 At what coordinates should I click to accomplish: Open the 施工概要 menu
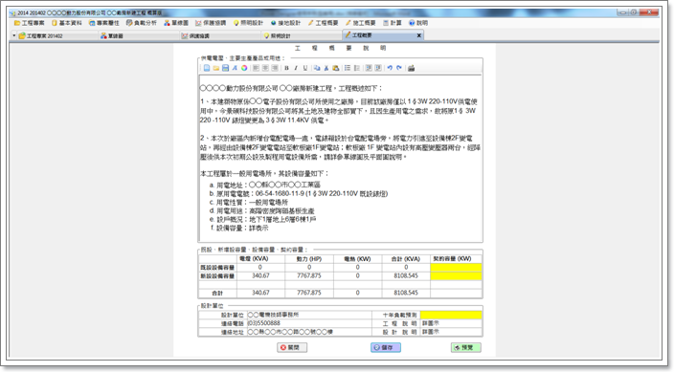[x=360, y=23]
